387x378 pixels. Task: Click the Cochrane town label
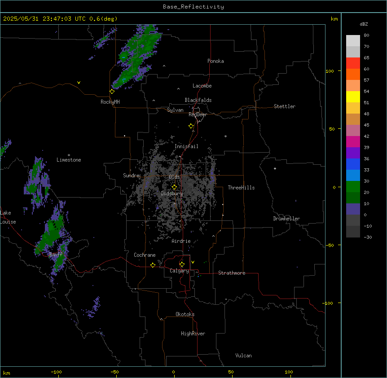coord(145,255)
